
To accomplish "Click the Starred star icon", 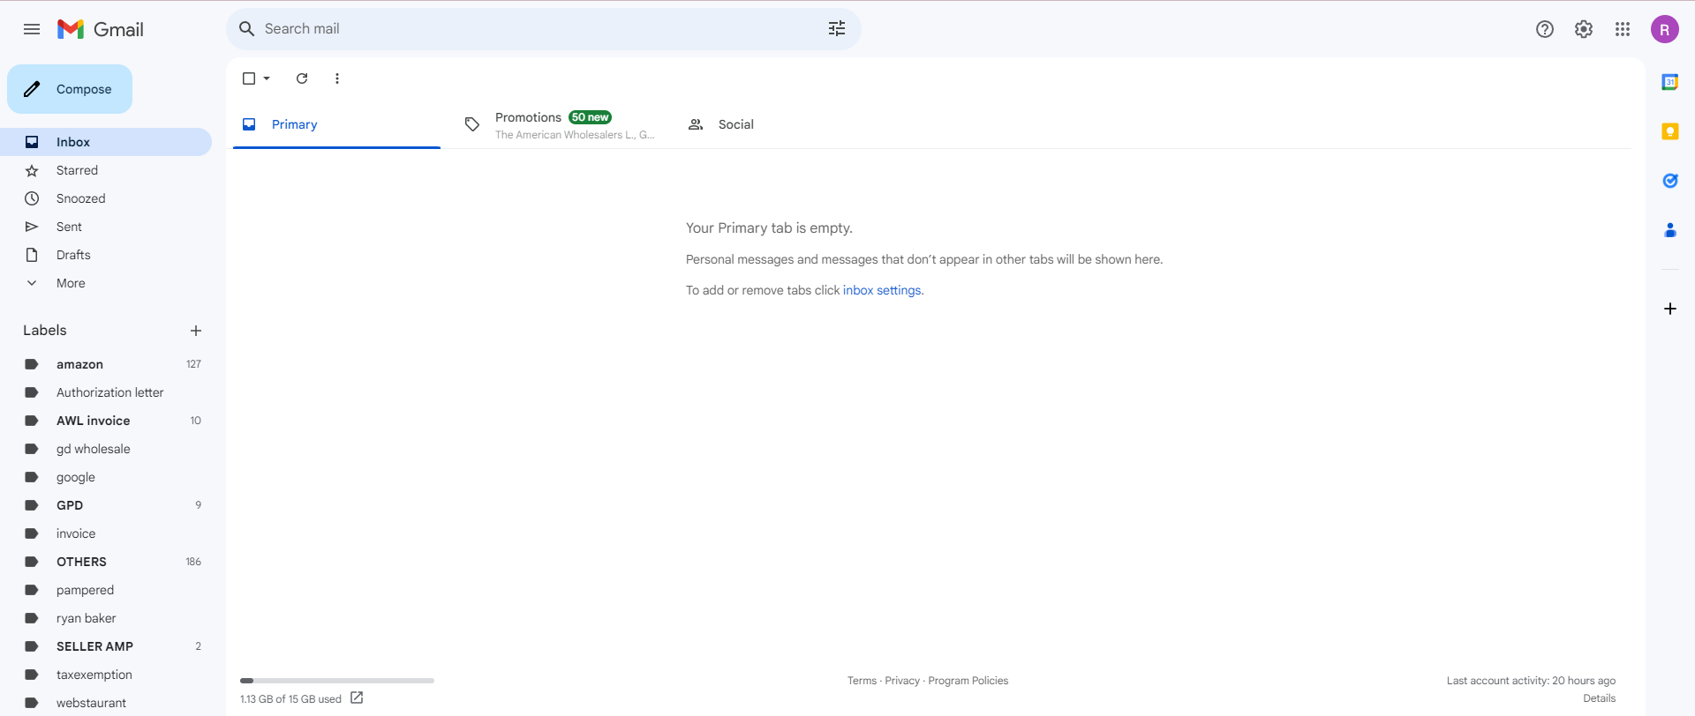I will coord(32,170).
